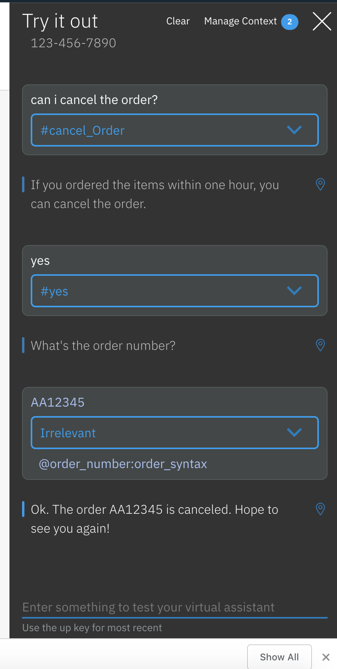Click the "can i cancel the order?" message
The image size is (337, 669).
point(94,100)
